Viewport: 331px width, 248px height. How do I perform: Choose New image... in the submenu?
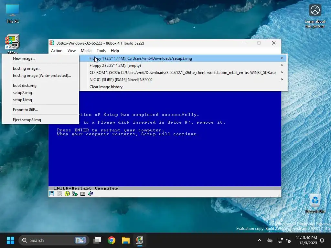click(x=40, y=58)
